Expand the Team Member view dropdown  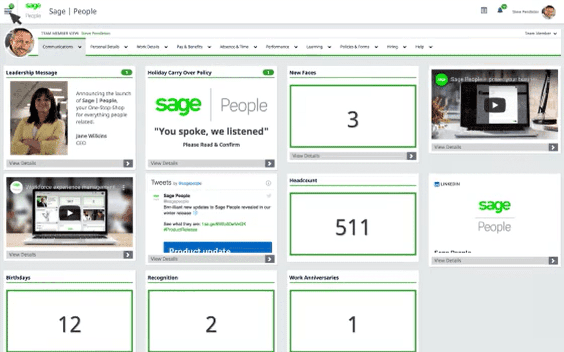click(x=541, y=33)
